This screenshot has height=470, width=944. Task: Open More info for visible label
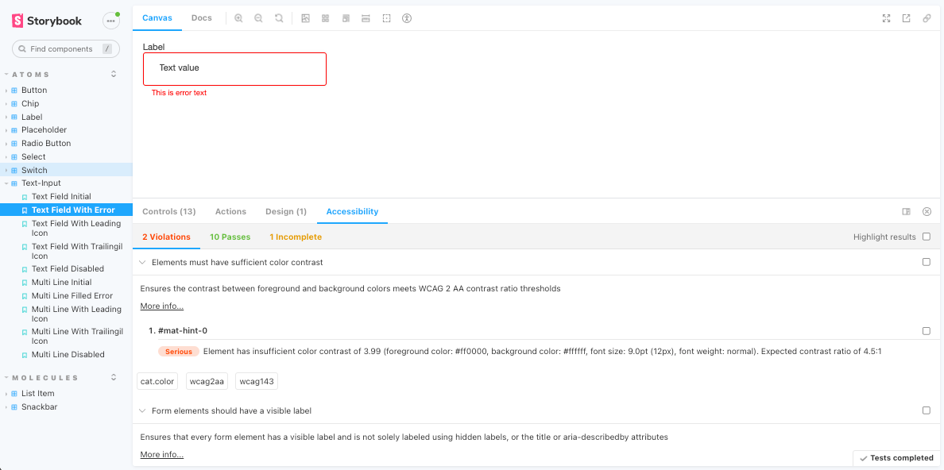point(162,454)
